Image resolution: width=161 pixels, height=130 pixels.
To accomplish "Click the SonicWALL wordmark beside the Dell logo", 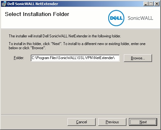I will [141, 18].
